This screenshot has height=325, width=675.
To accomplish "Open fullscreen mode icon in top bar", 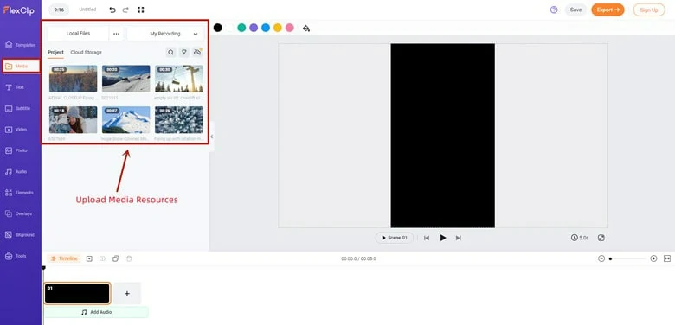I will tap(141, 10).
